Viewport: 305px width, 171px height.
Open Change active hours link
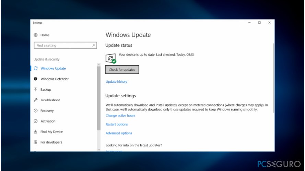pyautogui.click(x=120, y=115)
